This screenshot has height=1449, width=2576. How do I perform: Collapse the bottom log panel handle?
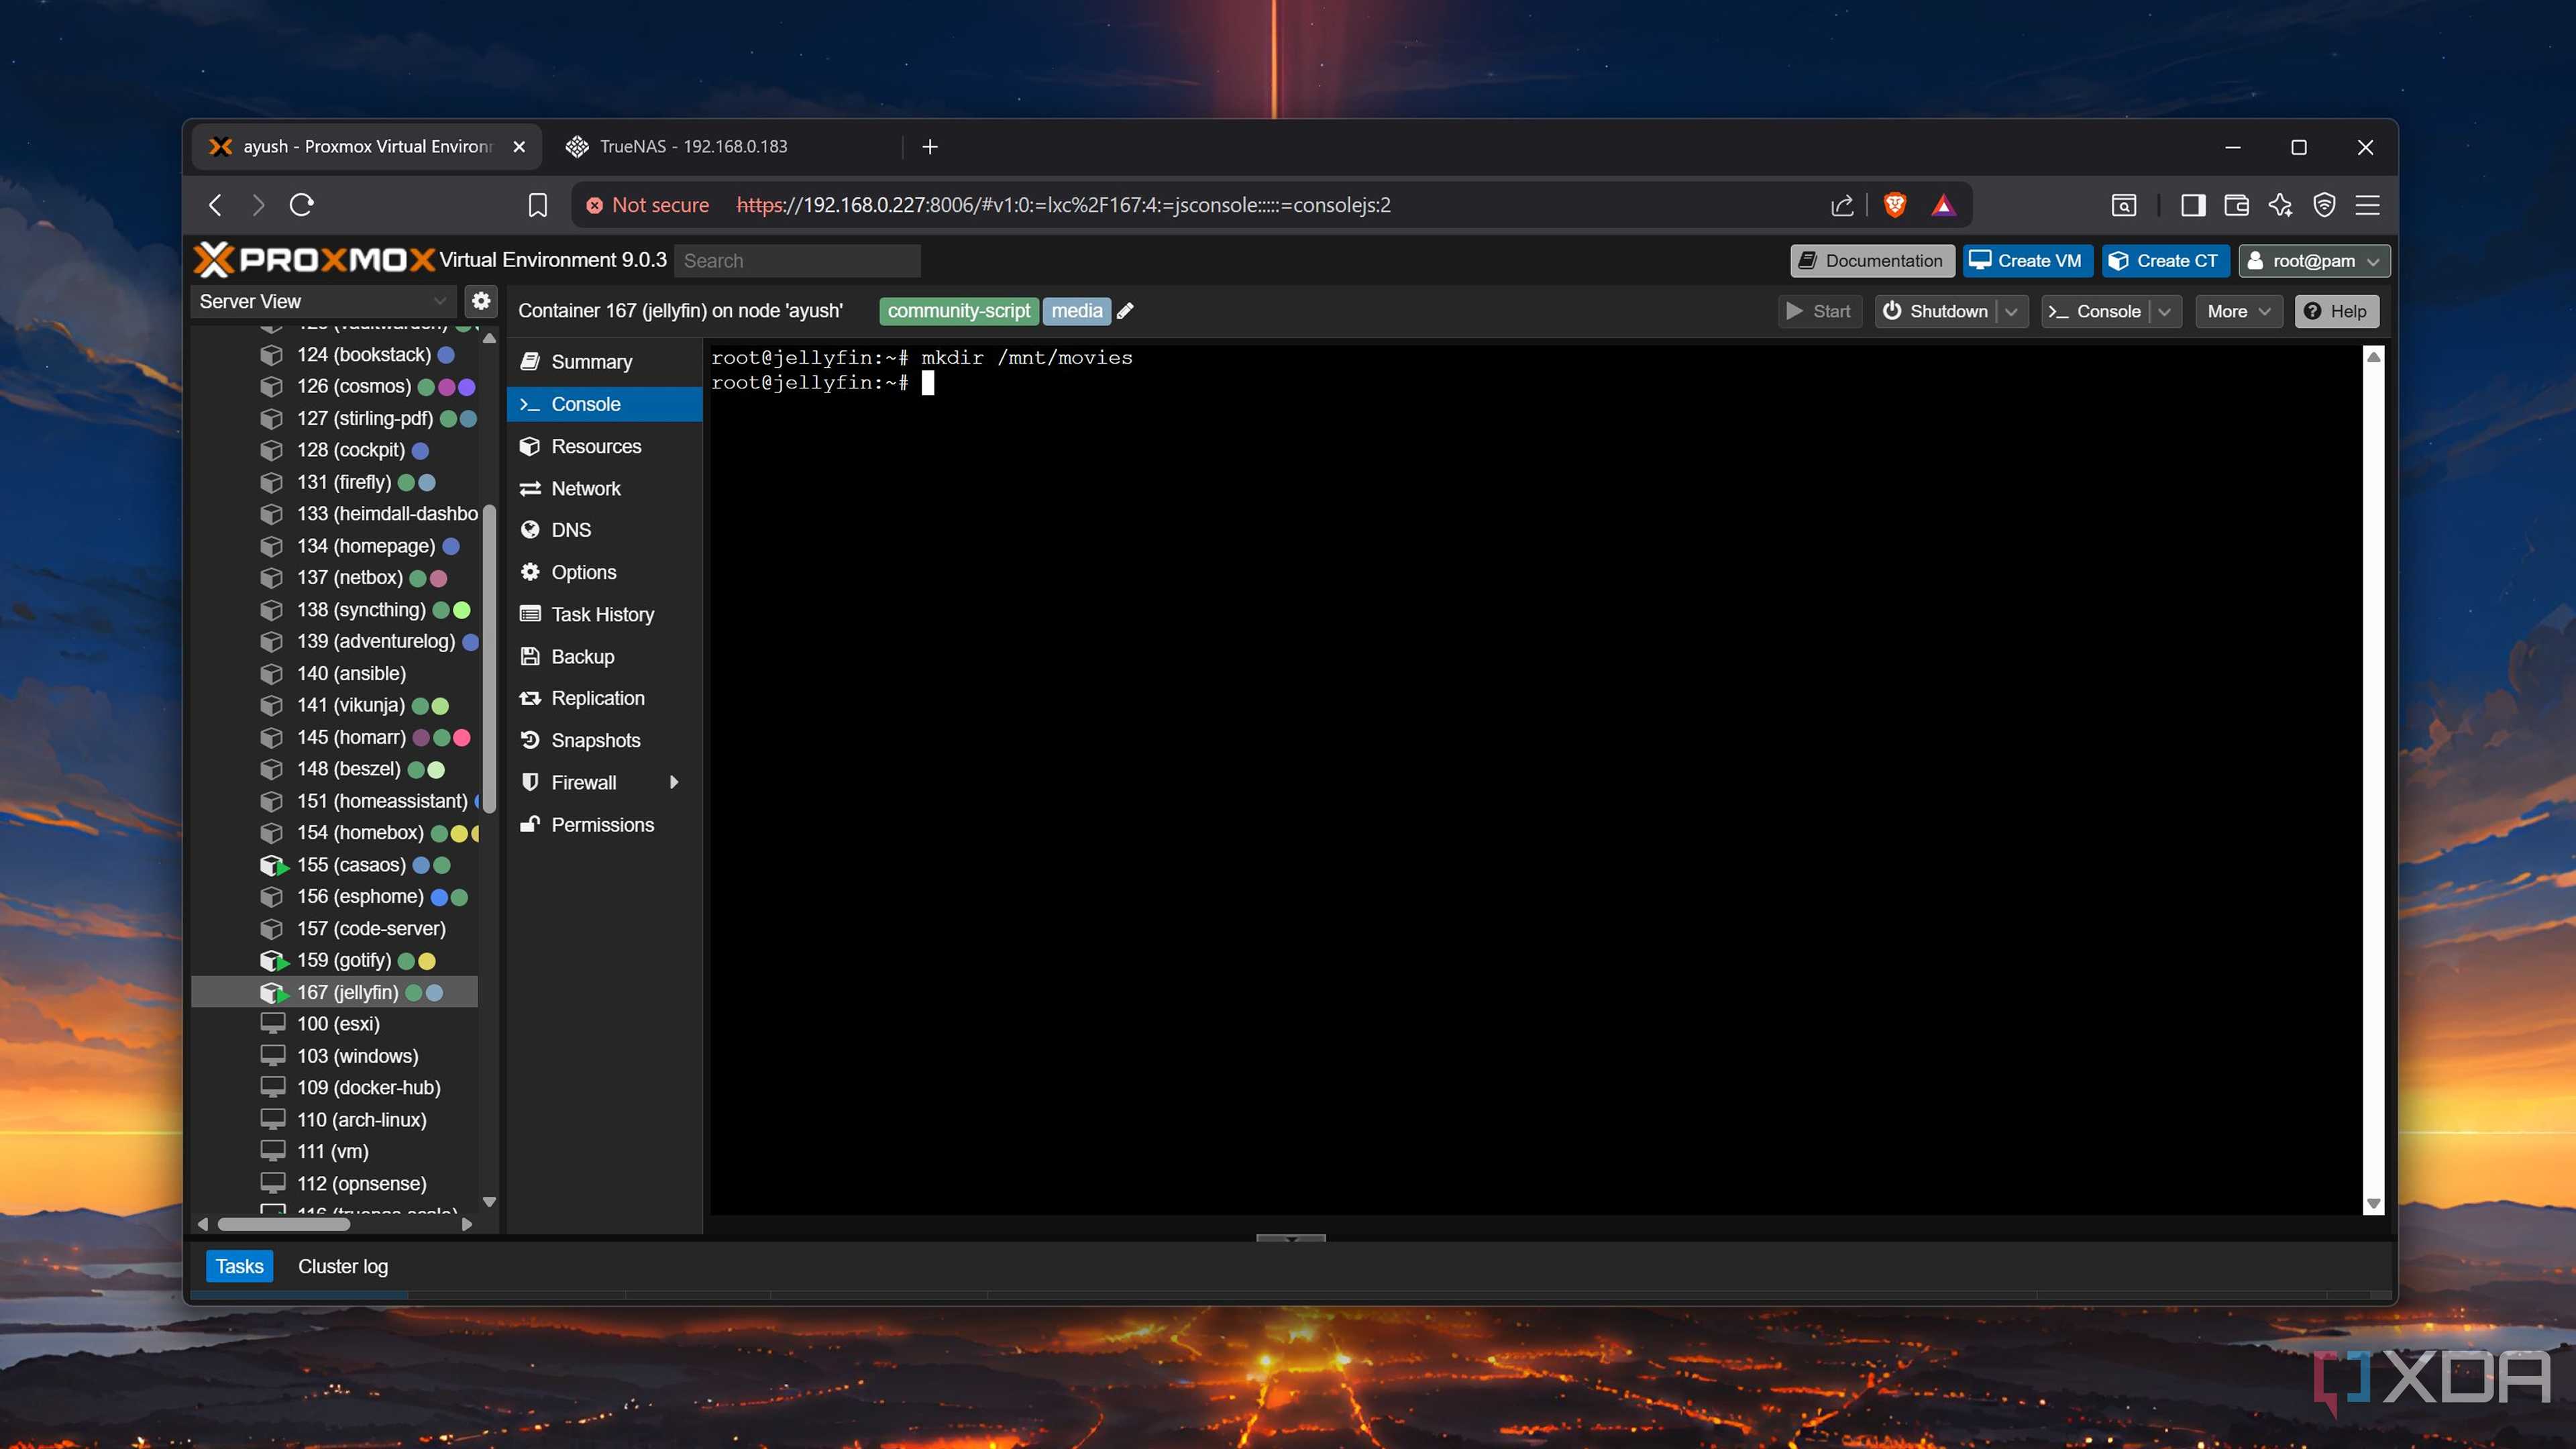[x=1290, y=1238]
